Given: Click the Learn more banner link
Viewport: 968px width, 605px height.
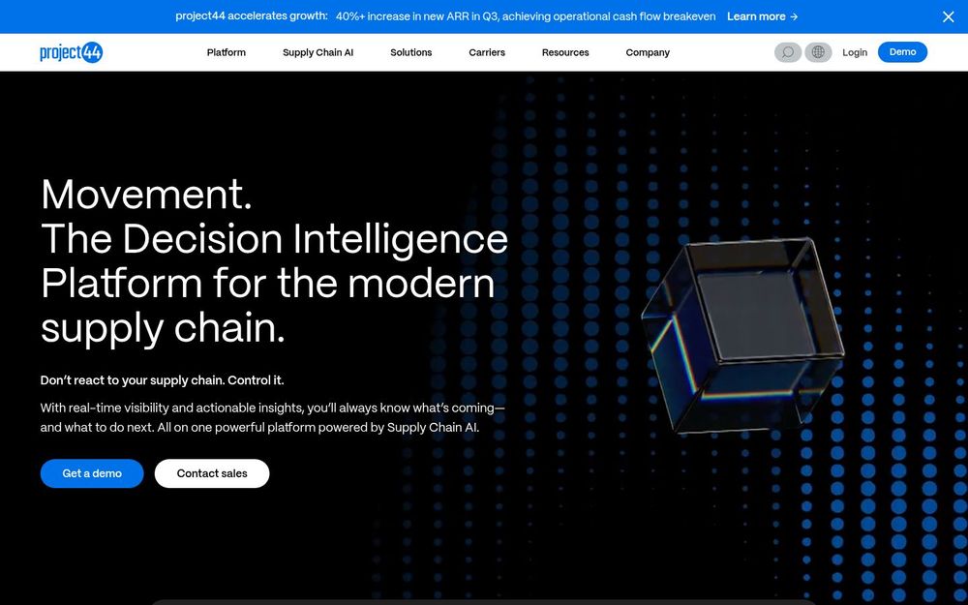Looking at the screenshot, I should click(x=763, y=16).
